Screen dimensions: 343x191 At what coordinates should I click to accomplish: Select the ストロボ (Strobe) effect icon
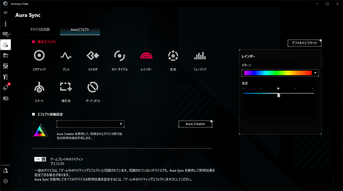coord(93,56)
